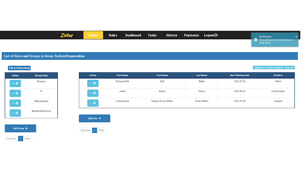301x188 pixels.
Task: Close the expiry notification popup
Action: tap(296, 37)
